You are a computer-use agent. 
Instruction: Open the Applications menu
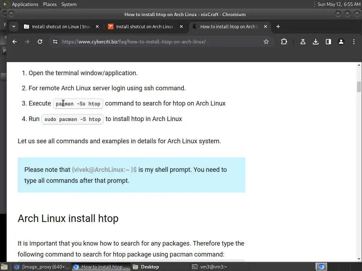(25, 4)
